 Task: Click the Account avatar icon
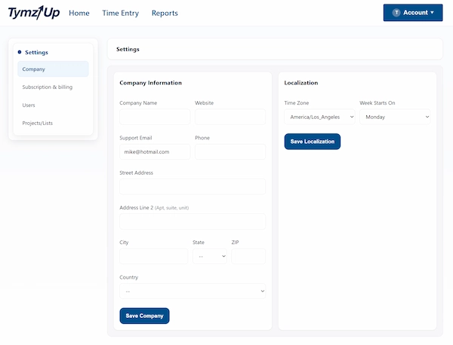396,13
